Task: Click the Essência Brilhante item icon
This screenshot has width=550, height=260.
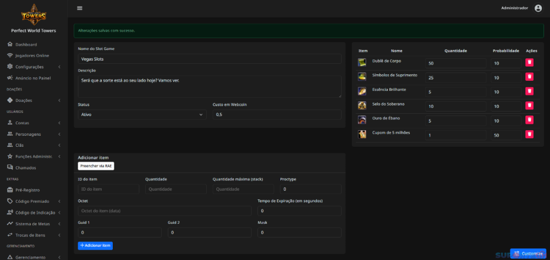Action: coord(362,91)
